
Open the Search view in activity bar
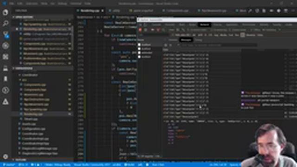click(6, 24)
